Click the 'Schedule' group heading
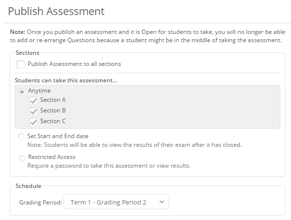Screen dimensions: 291x220 (x=29, y=186)
